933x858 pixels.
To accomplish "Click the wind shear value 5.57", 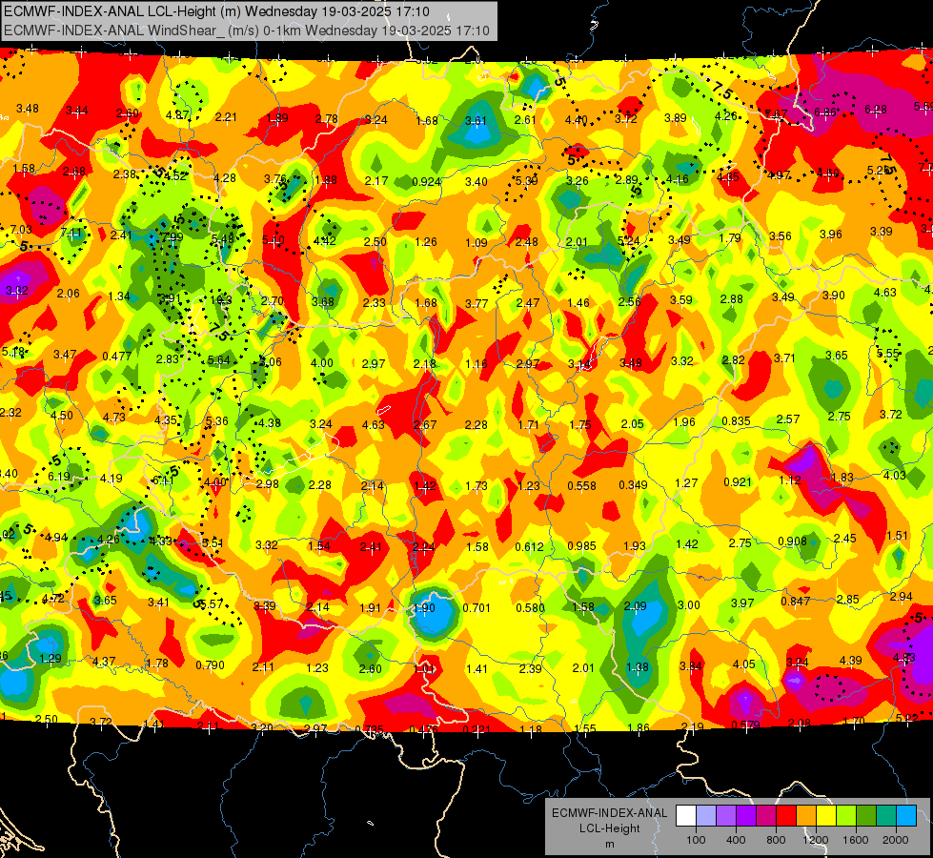I will [x=212, y=603].
